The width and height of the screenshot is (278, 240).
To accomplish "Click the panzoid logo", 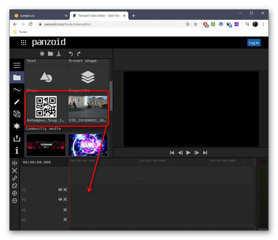I will [x=49, y=42].
